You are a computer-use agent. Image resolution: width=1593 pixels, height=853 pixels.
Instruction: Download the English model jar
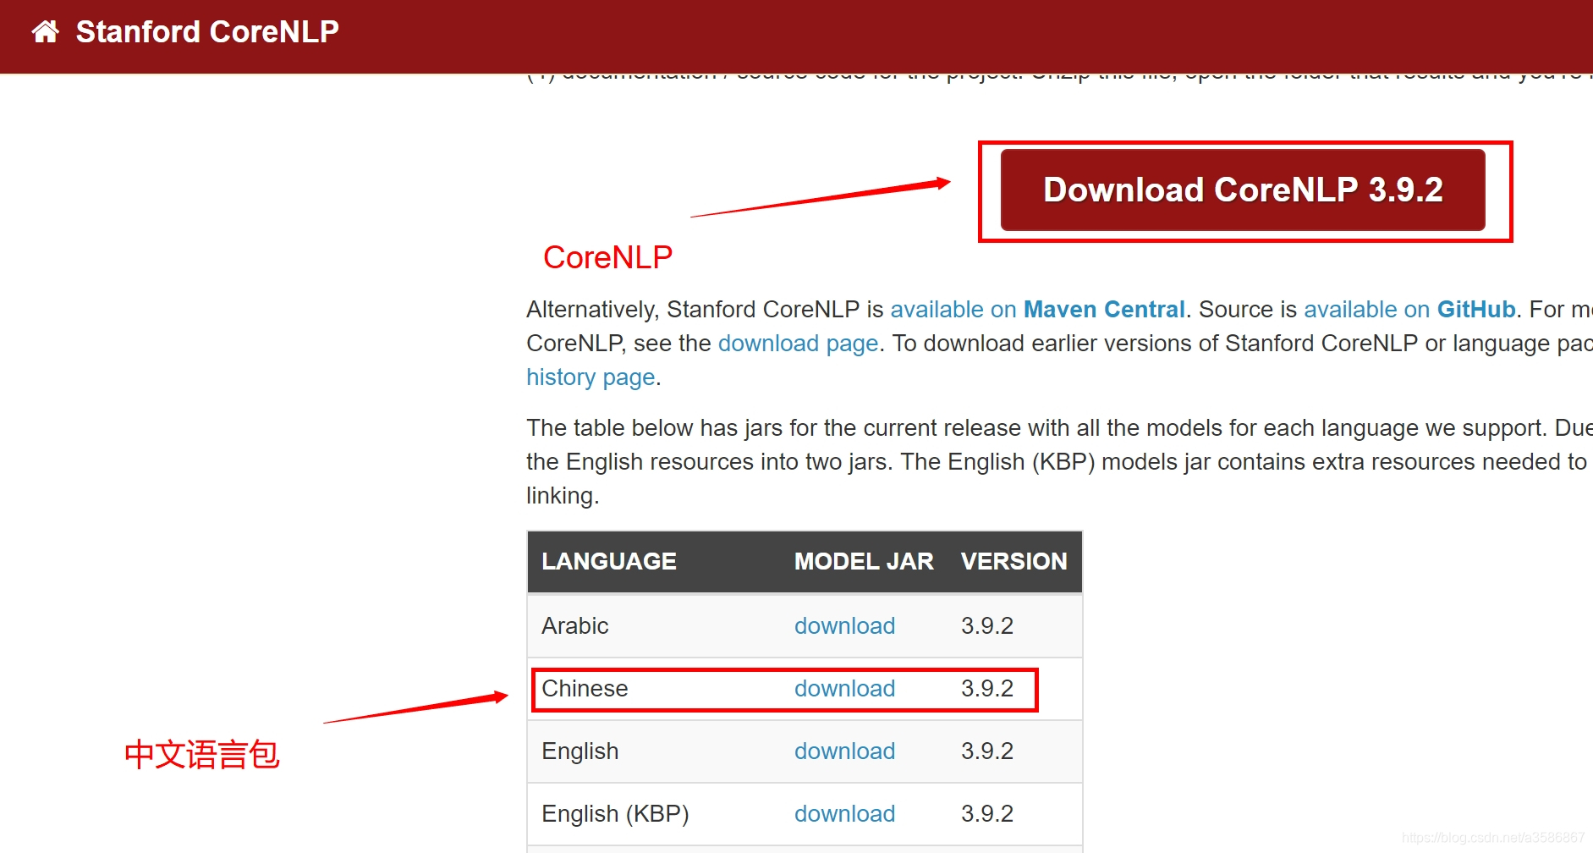click(x=844, y=751)
